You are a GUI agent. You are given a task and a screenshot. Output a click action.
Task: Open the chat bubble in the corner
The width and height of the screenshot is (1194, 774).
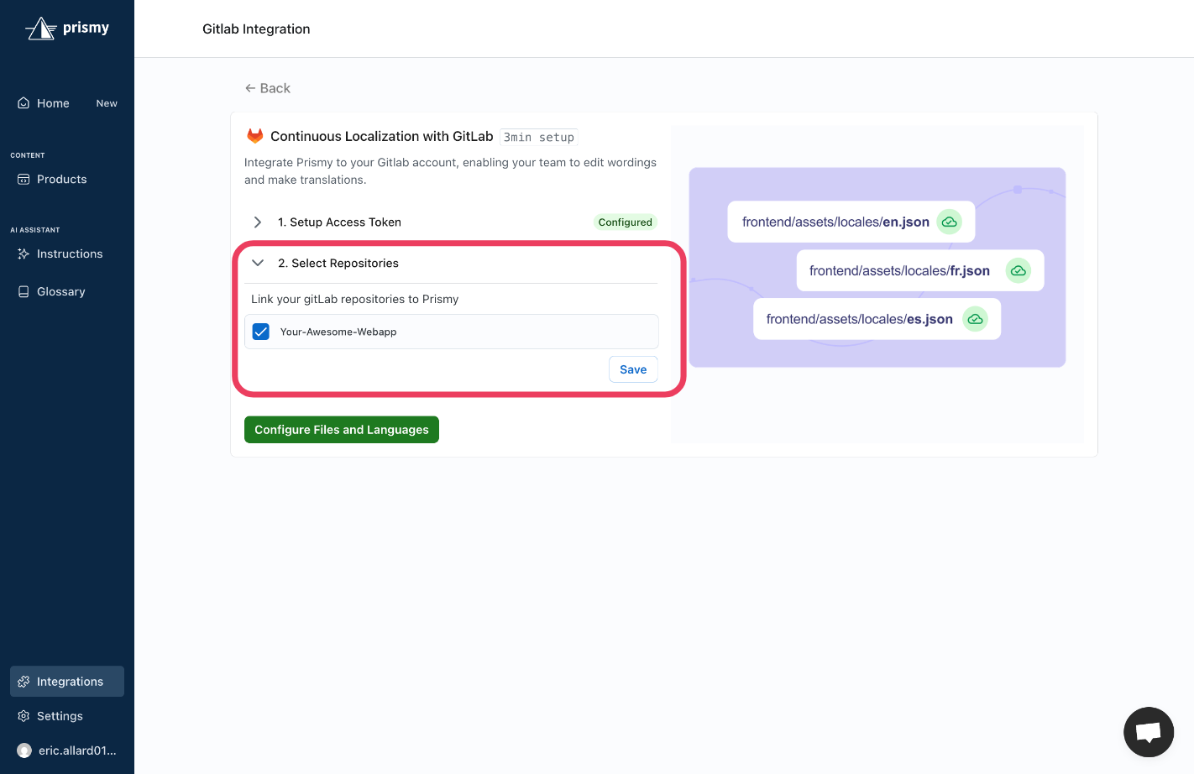(1149, 732)
